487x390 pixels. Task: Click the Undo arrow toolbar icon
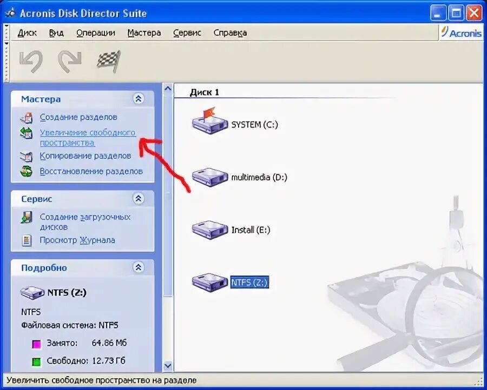tap(31, 62)
